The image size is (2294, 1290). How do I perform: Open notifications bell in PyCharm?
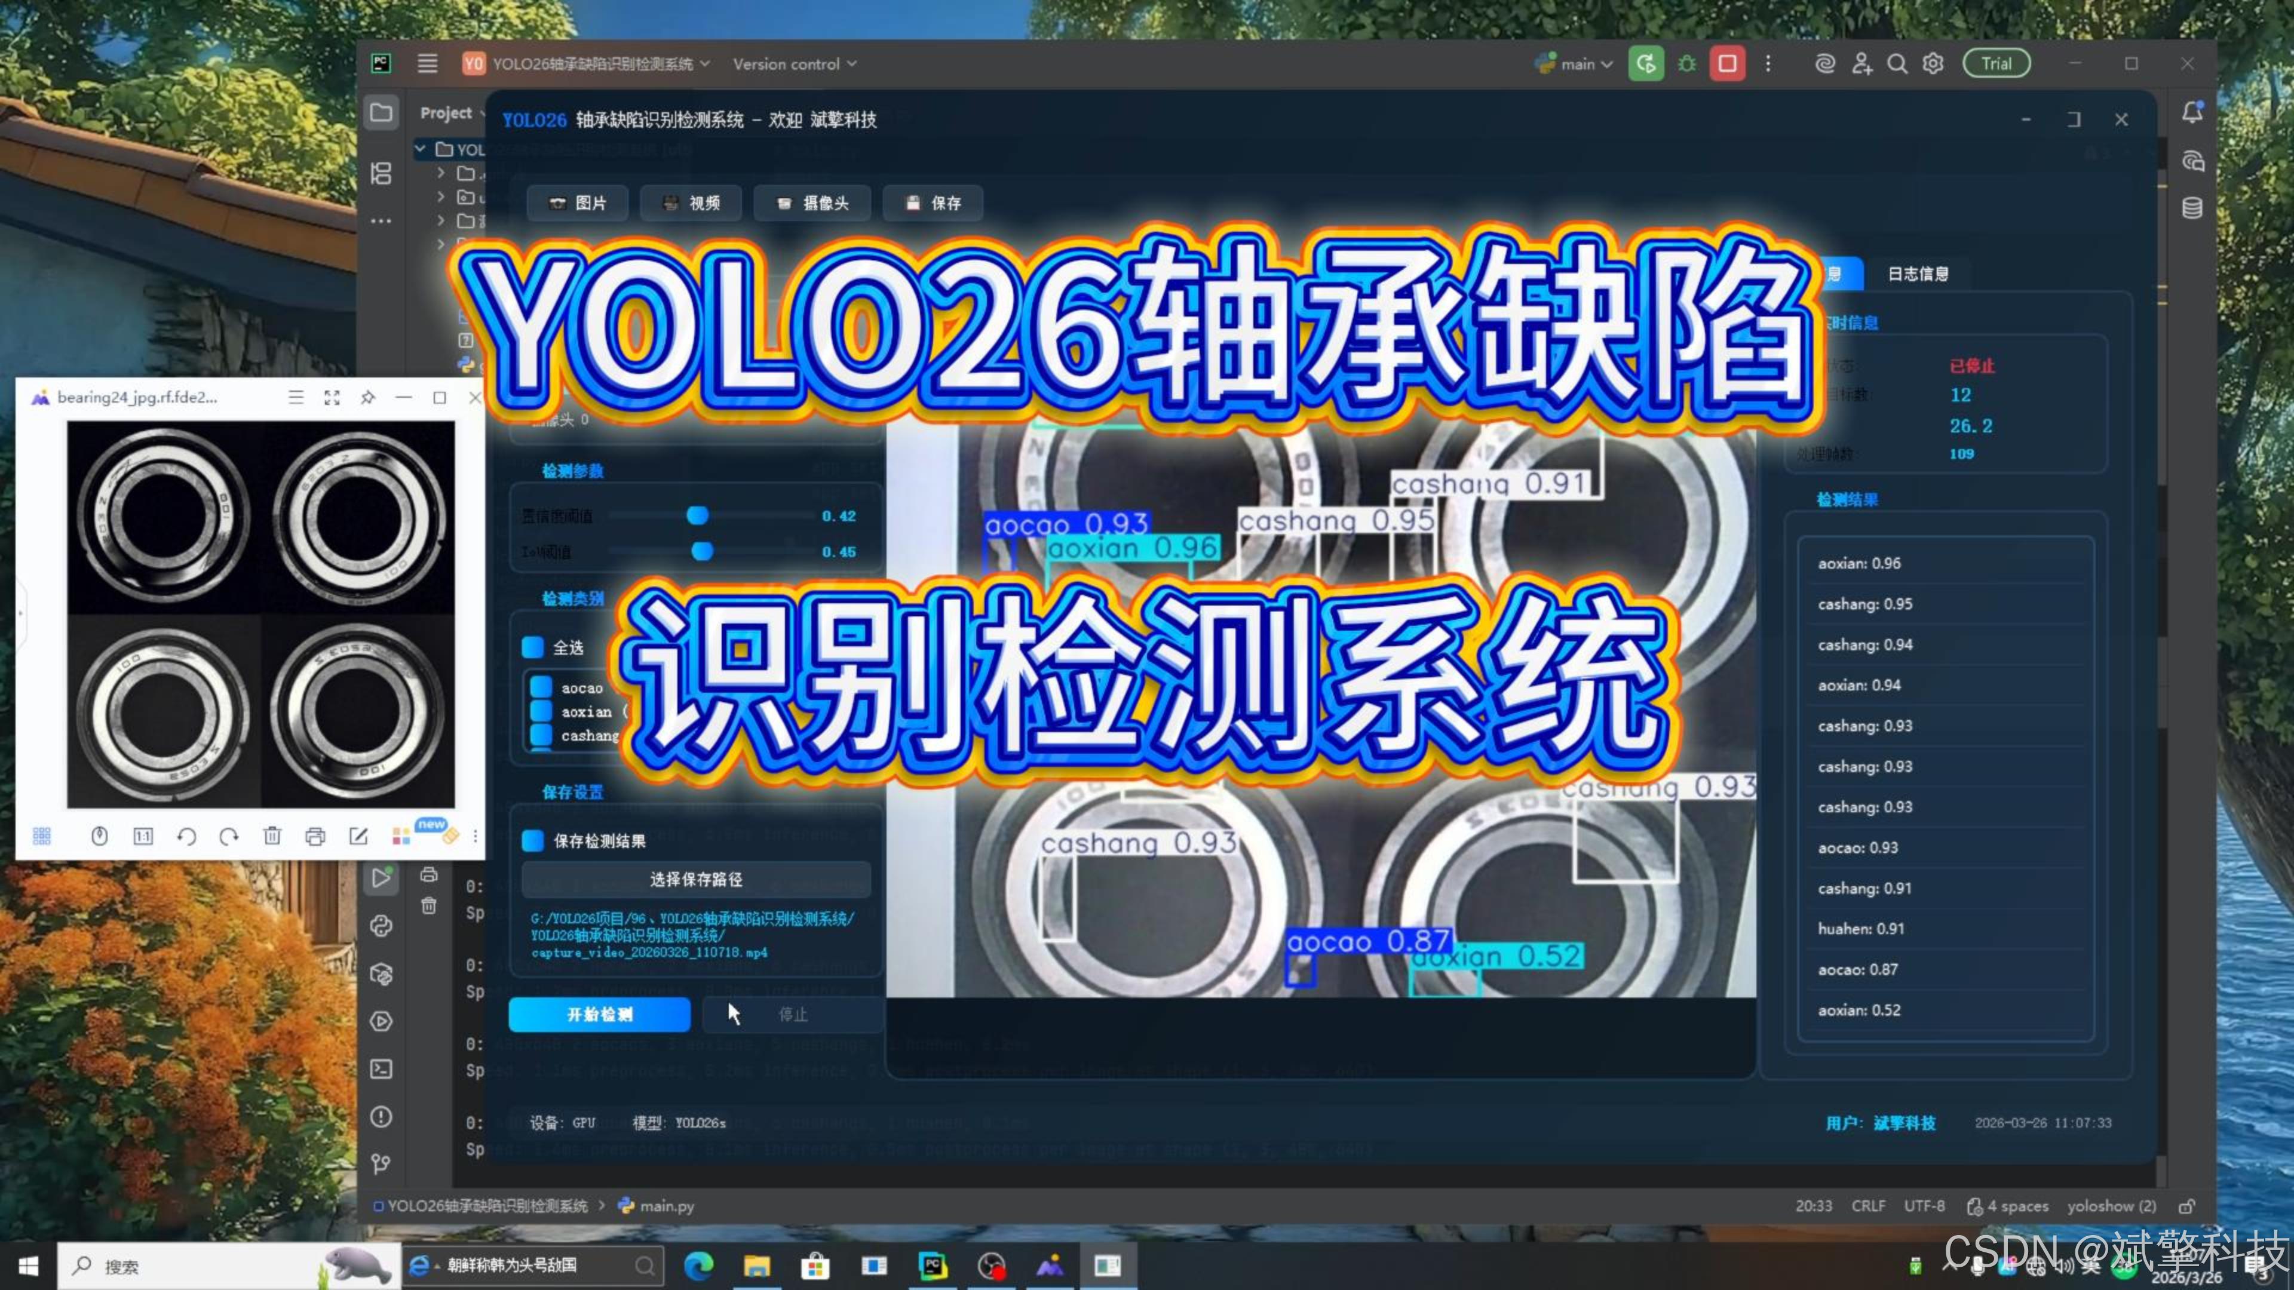pos(2192,112)
